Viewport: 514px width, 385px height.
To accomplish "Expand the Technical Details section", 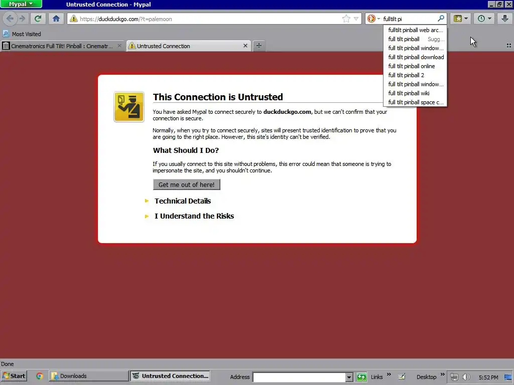I will tap(183, 201).
